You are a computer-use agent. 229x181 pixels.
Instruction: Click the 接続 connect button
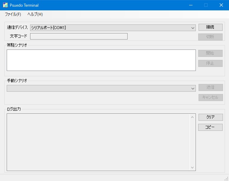coord(211,27)
